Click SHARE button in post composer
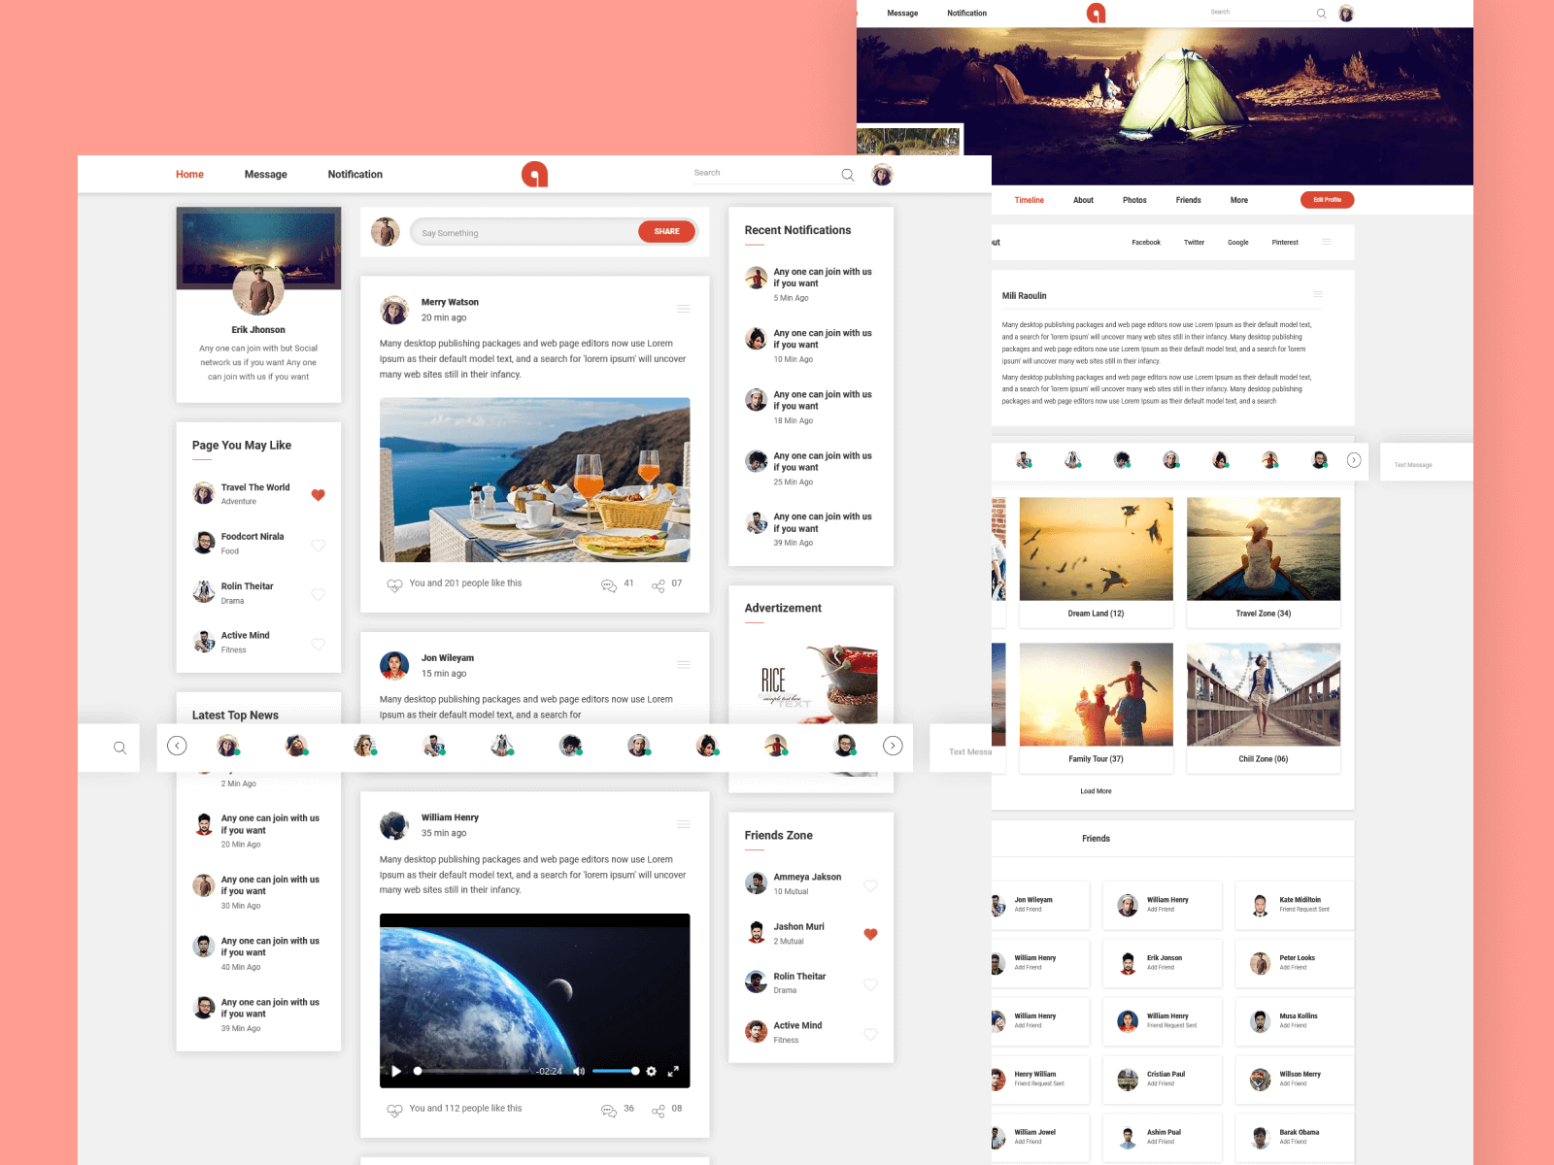 (666, 231)
